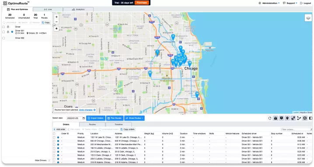Click the refresh icon in map toolbar
Image resolution: width=314 pixels, height=167 pixels.
(x=270, y=118)
